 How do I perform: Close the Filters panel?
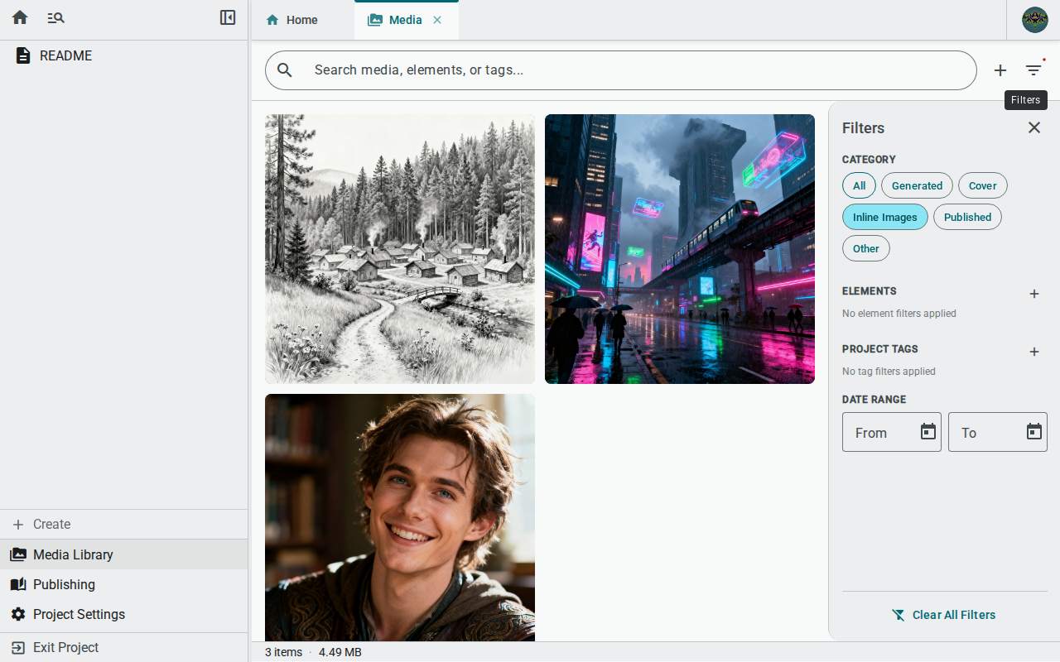coord(1034,127)
